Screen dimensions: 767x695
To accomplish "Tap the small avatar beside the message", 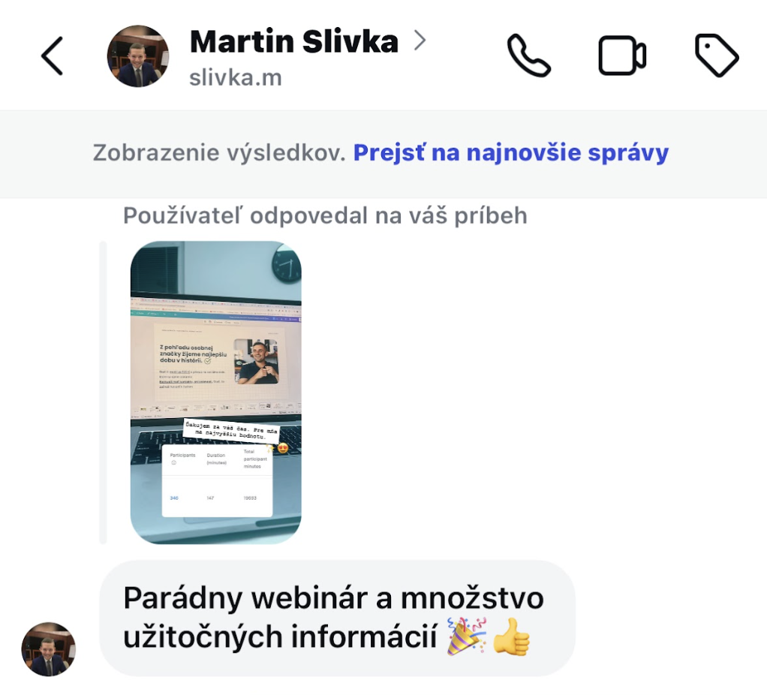I will click(x=49, y=649).
